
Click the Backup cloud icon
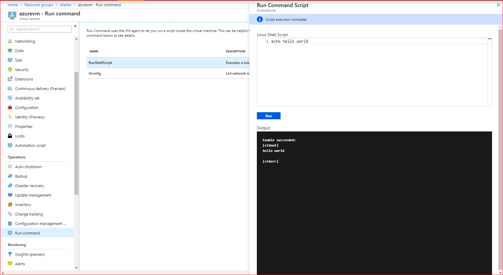(10, 176)
